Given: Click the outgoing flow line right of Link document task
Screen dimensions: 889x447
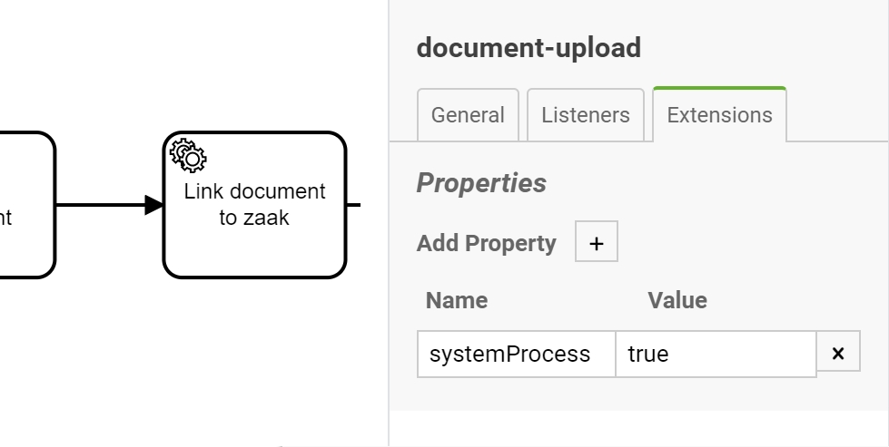Looking at the screenshot, I should pyautogui.click(x=353, y=205).
